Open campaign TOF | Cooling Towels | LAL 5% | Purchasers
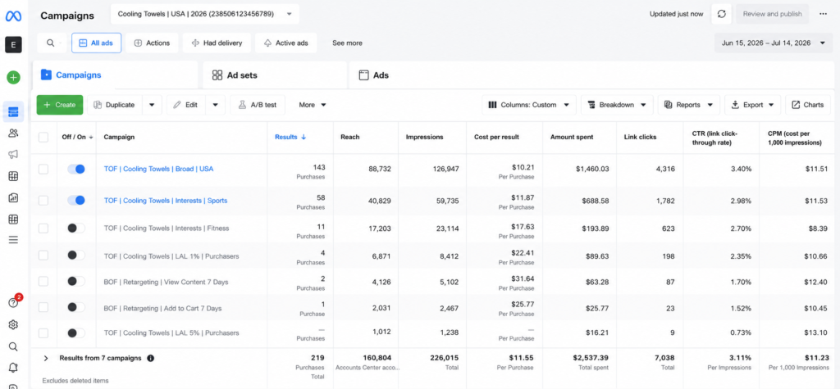 tap(171, 332)
